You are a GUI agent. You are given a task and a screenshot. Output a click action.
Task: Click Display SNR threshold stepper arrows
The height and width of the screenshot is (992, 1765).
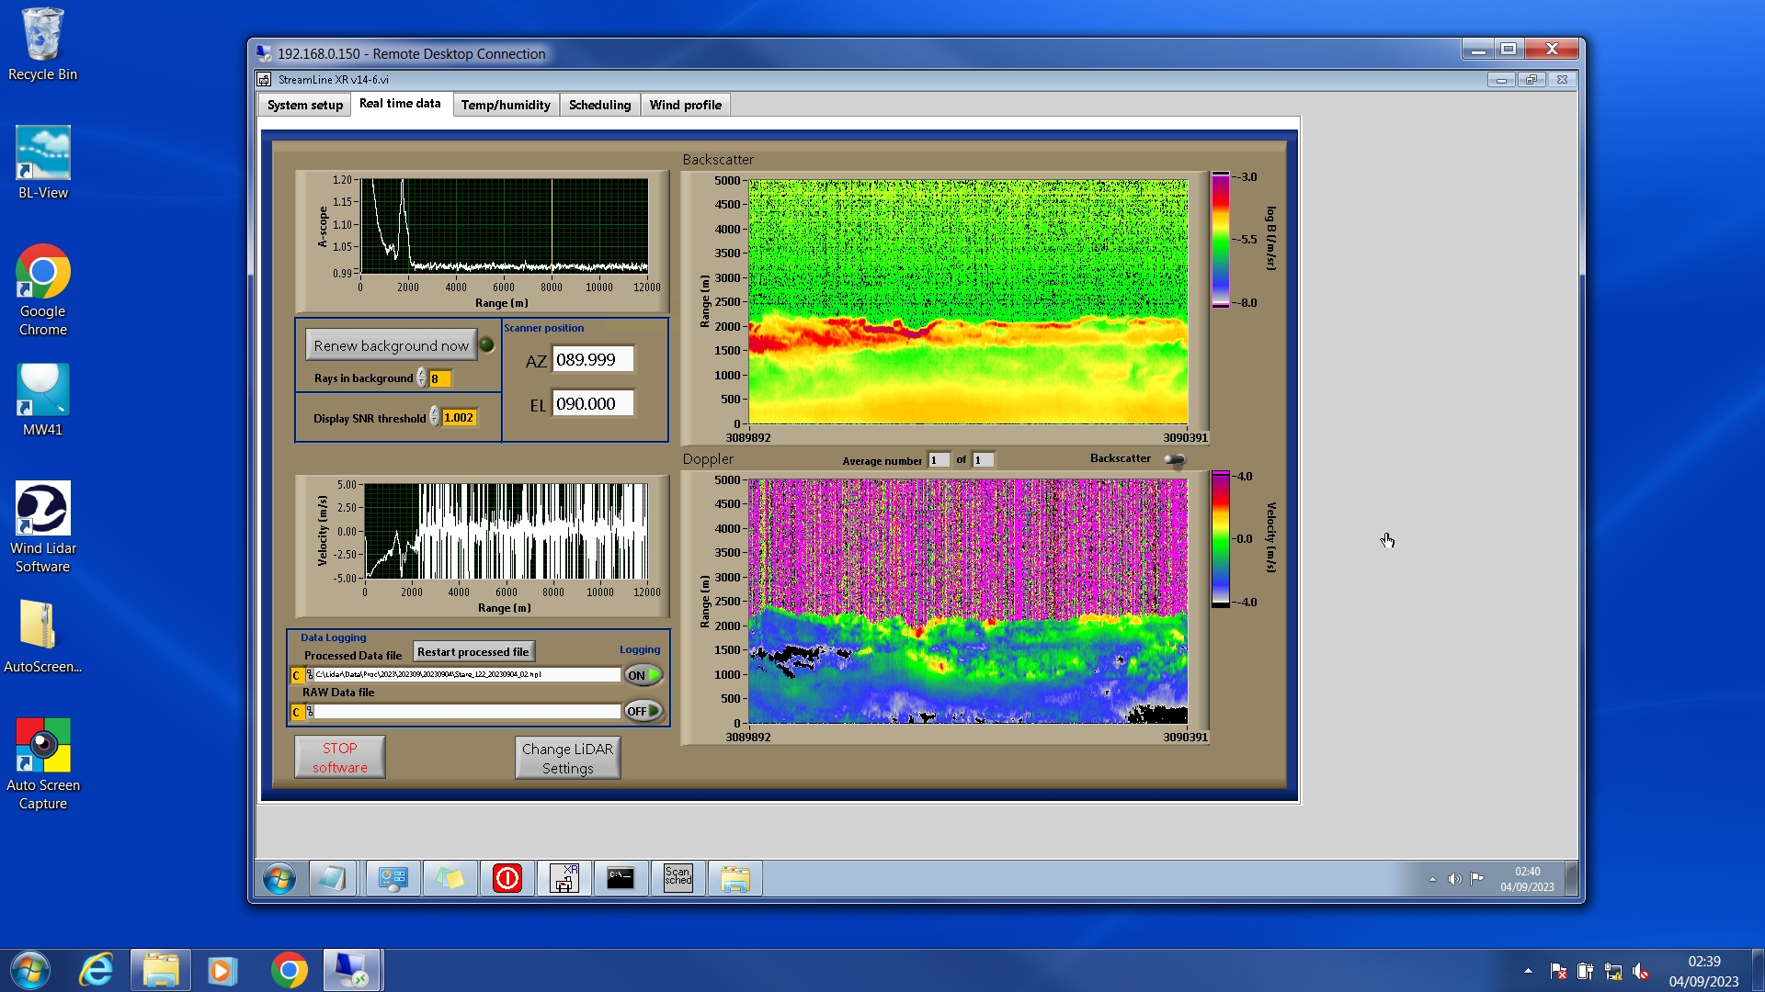point(435,418)
